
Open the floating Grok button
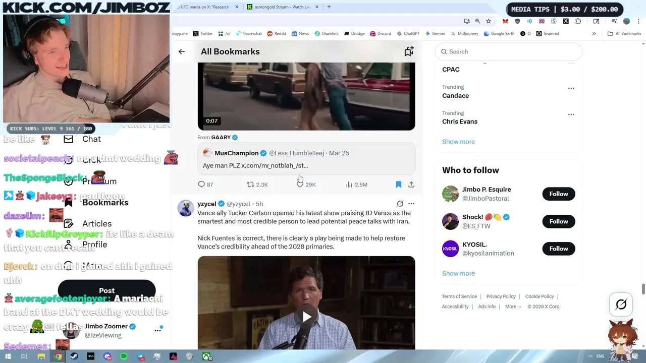[621, 305]
